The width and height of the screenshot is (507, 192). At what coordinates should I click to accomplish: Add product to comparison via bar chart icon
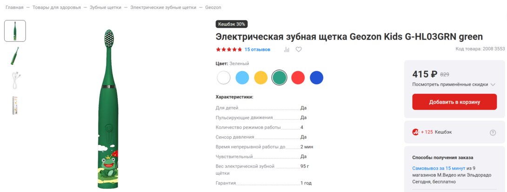click(x=287, y=49)
